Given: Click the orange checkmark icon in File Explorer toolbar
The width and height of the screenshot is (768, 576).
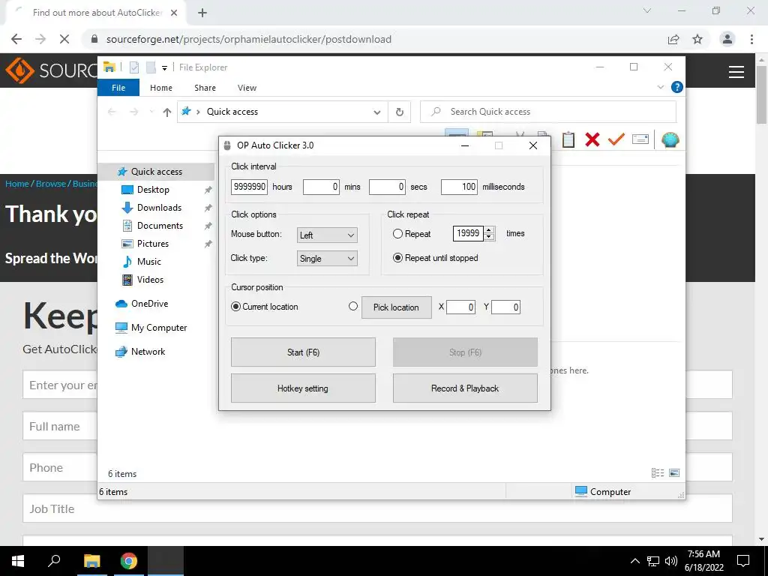Looking at the screenshot, I should coord(616,139).
